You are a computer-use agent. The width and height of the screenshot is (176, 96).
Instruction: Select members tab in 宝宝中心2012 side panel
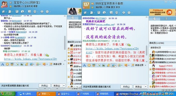tap(73, 18)
